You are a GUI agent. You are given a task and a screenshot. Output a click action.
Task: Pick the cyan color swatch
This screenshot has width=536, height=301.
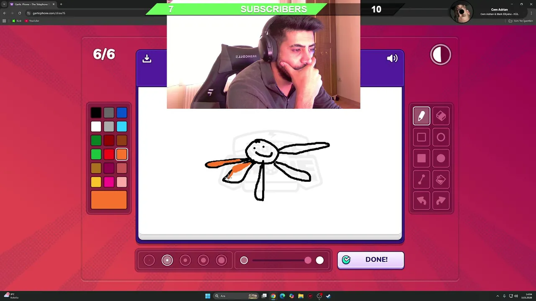[x=122, y=126]
